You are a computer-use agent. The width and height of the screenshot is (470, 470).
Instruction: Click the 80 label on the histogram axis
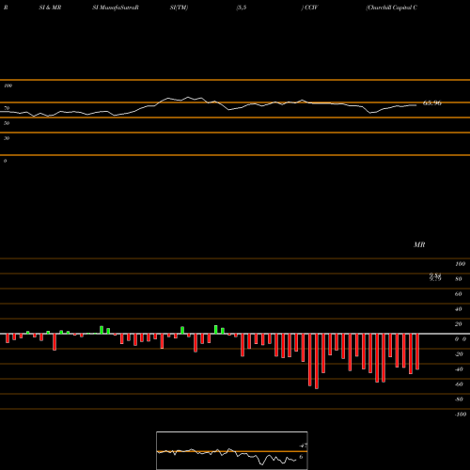click(459, 279)
